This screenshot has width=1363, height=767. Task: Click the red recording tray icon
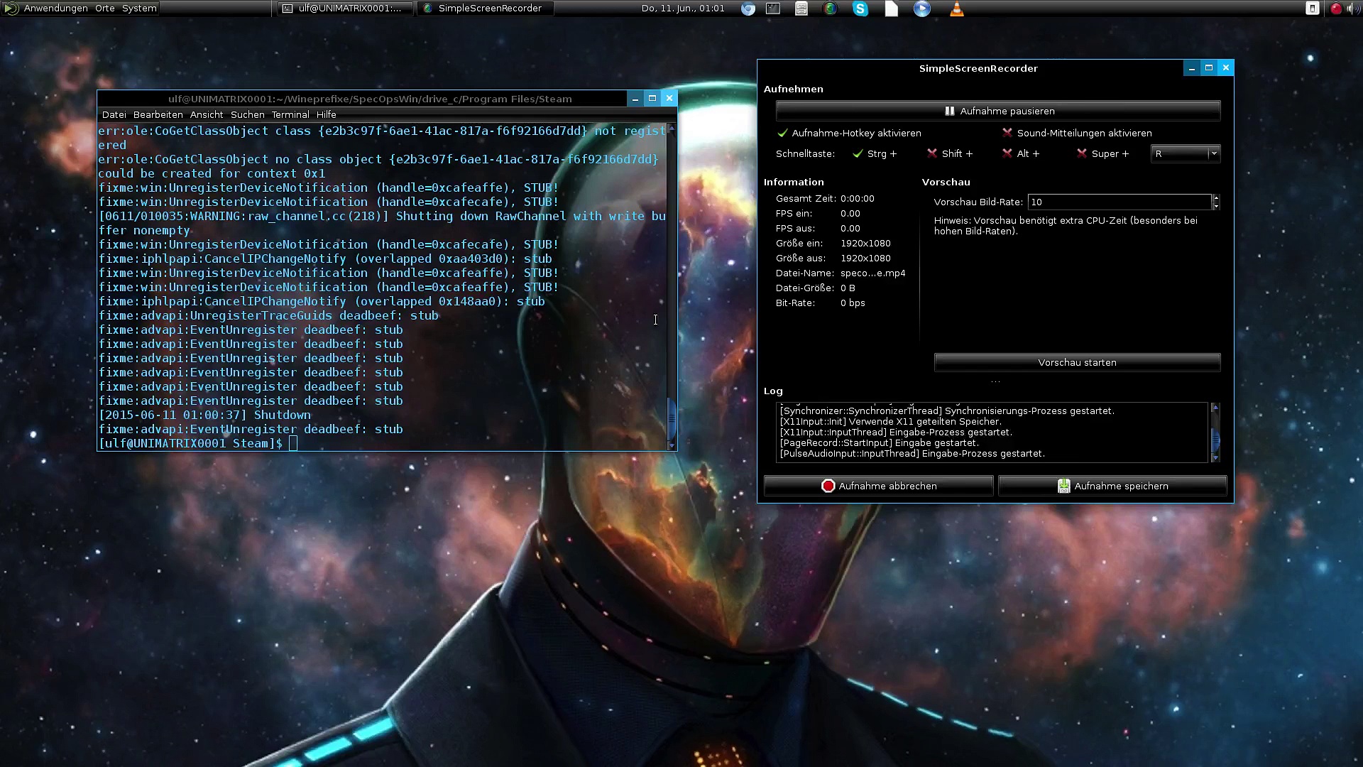(1335, 9)
